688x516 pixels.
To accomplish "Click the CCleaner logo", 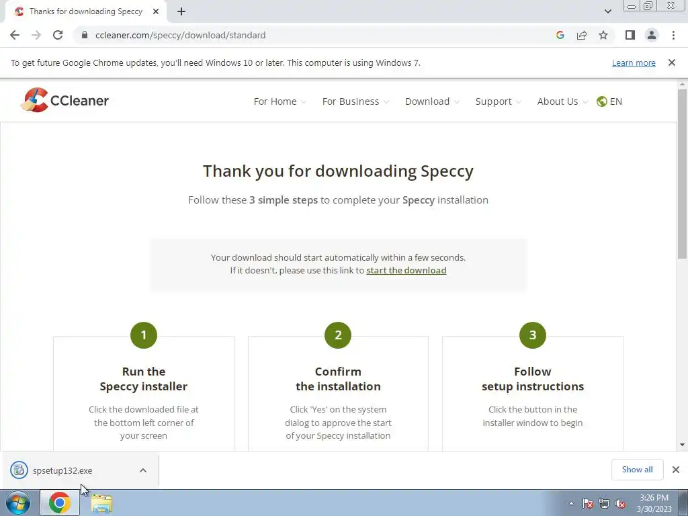I will click(x=64, y=100).
